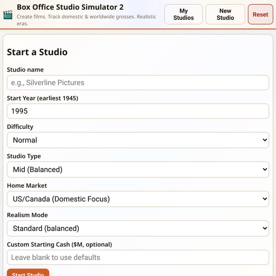
Task: Click the Custom Starting Cash ($M, optional) label
Action: [x=59, y=245]
